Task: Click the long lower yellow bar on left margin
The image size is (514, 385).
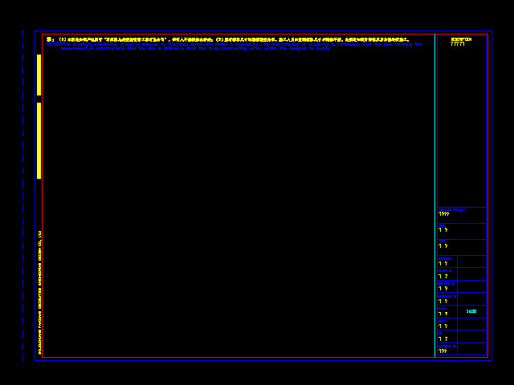Action: (x=39, y=140)
